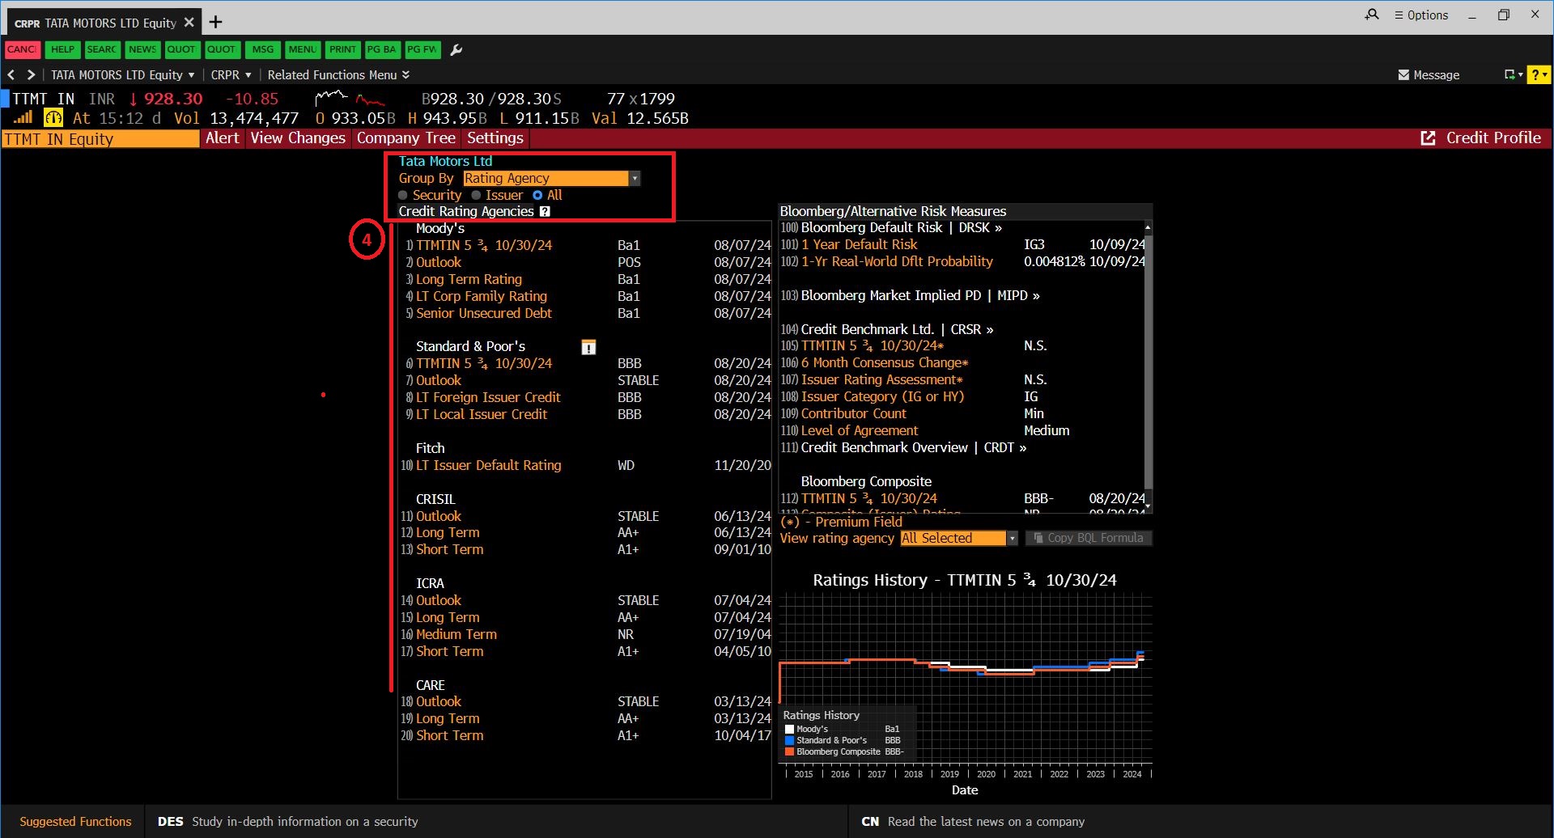The width and height of the screenshot is (1554, 838).
Task: Click the green NEWS key
Action: click(x=142, y=49)
